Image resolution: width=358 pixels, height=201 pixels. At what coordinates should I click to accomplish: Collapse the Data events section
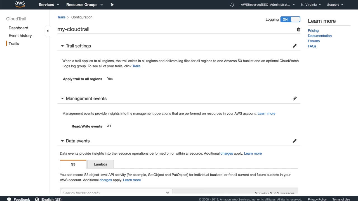(62, 141)
